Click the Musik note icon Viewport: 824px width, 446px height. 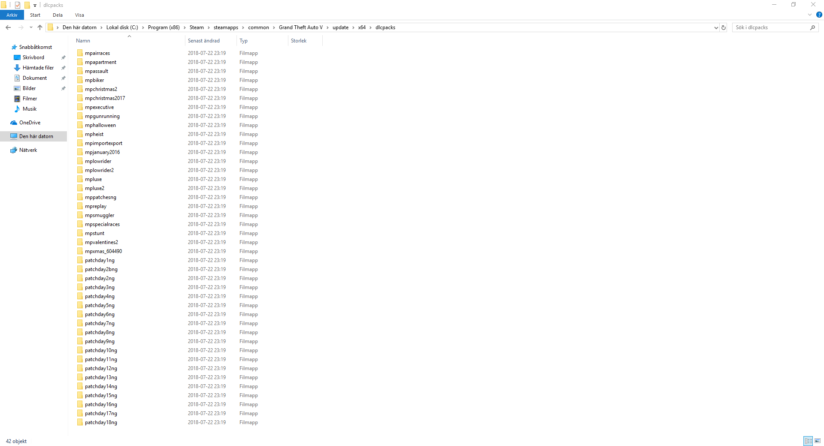pyautogui.click(x=17, y=109)
